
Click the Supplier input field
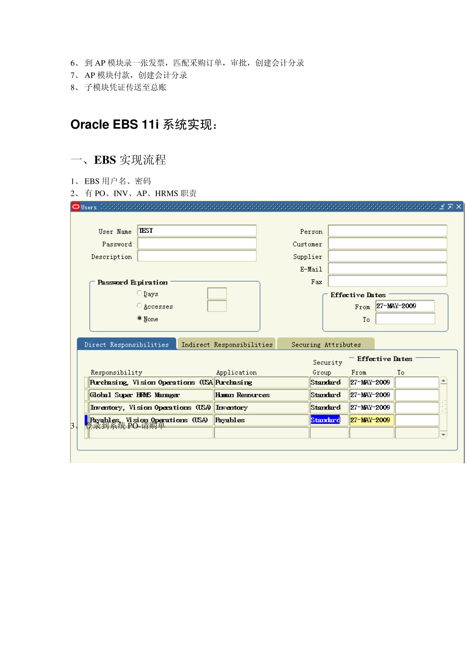(x=388, y=256)
